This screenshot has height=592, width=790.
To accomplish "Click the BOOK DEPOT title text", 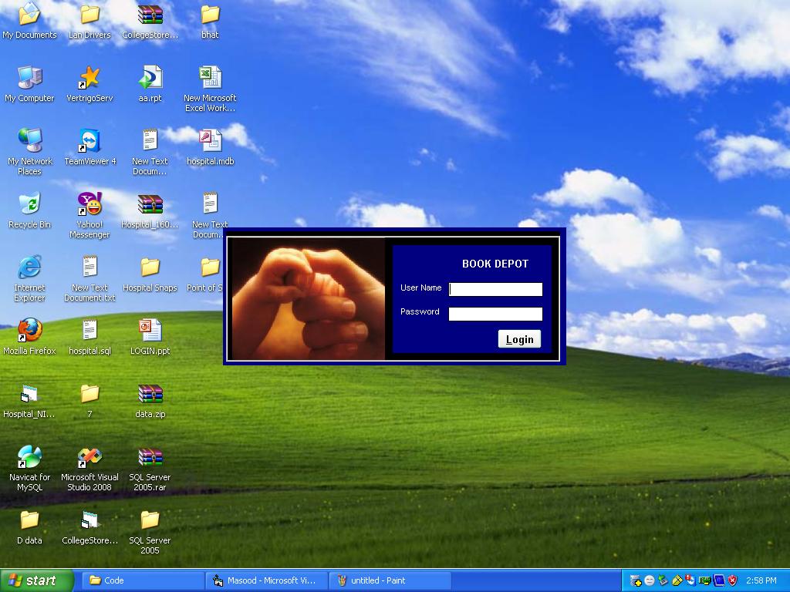I will coord(495,264).
